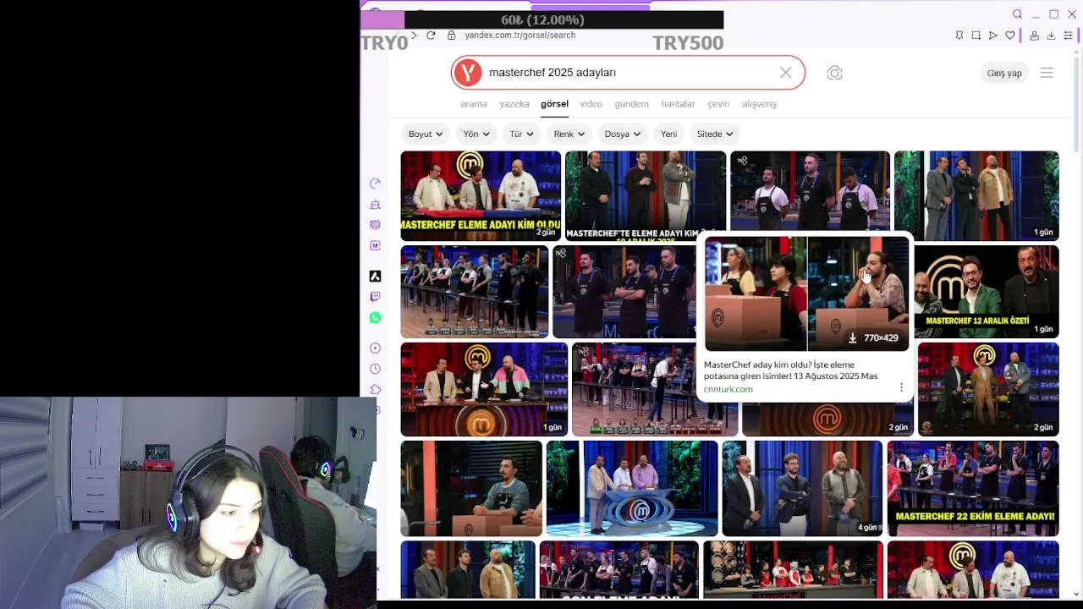
Task: Open the WhatsApp sidebar icon
Action: click(375, 317)
